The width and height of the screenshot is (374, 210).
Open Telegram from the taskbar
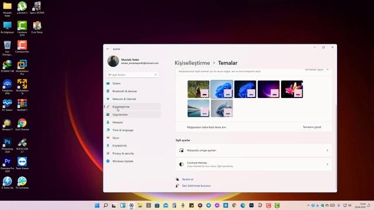(209, 205)
